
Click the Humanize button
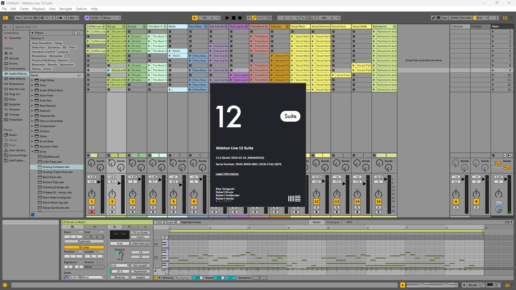click(x=140, y=271)
